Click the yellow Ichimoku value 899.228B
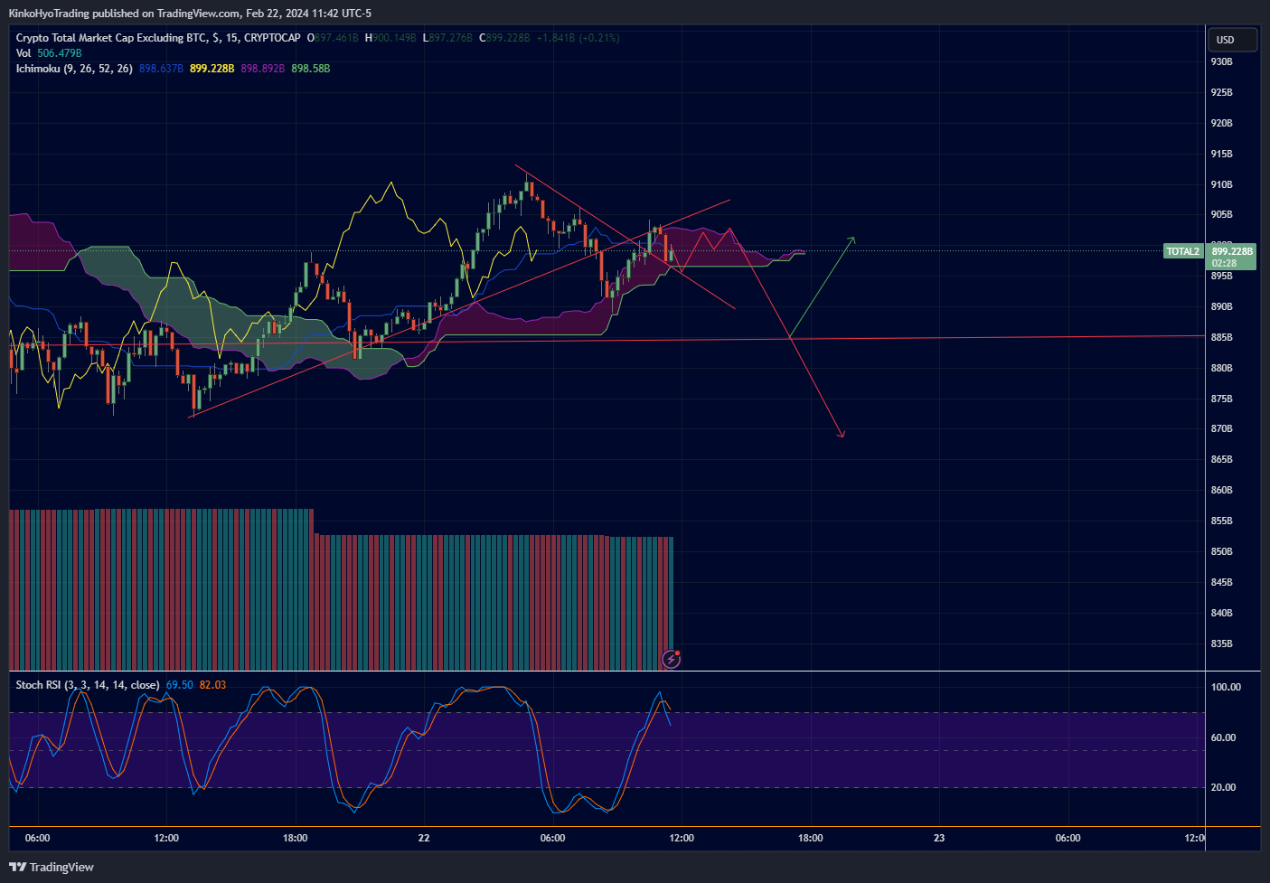1270x883 pixels. (212, 69)
